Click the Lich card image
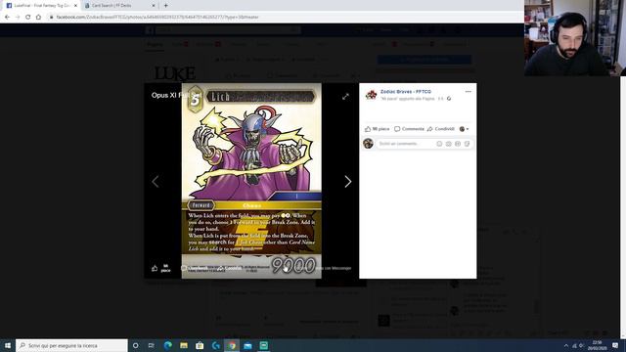The height and width of the screenshot is (352, 626). 251,181
